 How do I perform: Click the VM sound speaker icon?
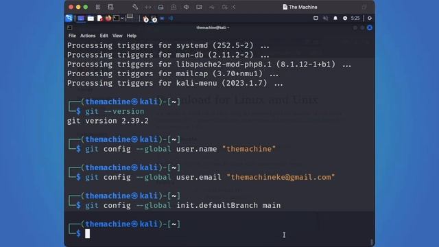click(186, 7)
